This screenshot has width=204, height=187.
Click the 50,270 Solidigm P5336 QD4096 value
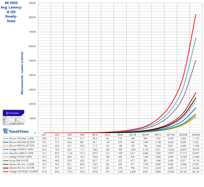196,149
